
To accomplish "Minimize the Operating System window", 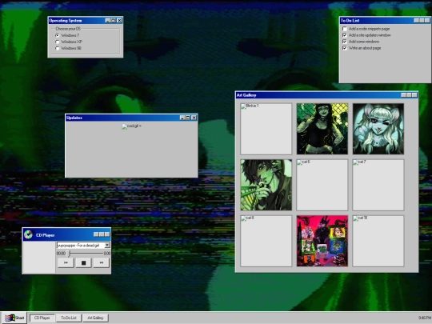I will pyautogui.click(x=108, y=20).
